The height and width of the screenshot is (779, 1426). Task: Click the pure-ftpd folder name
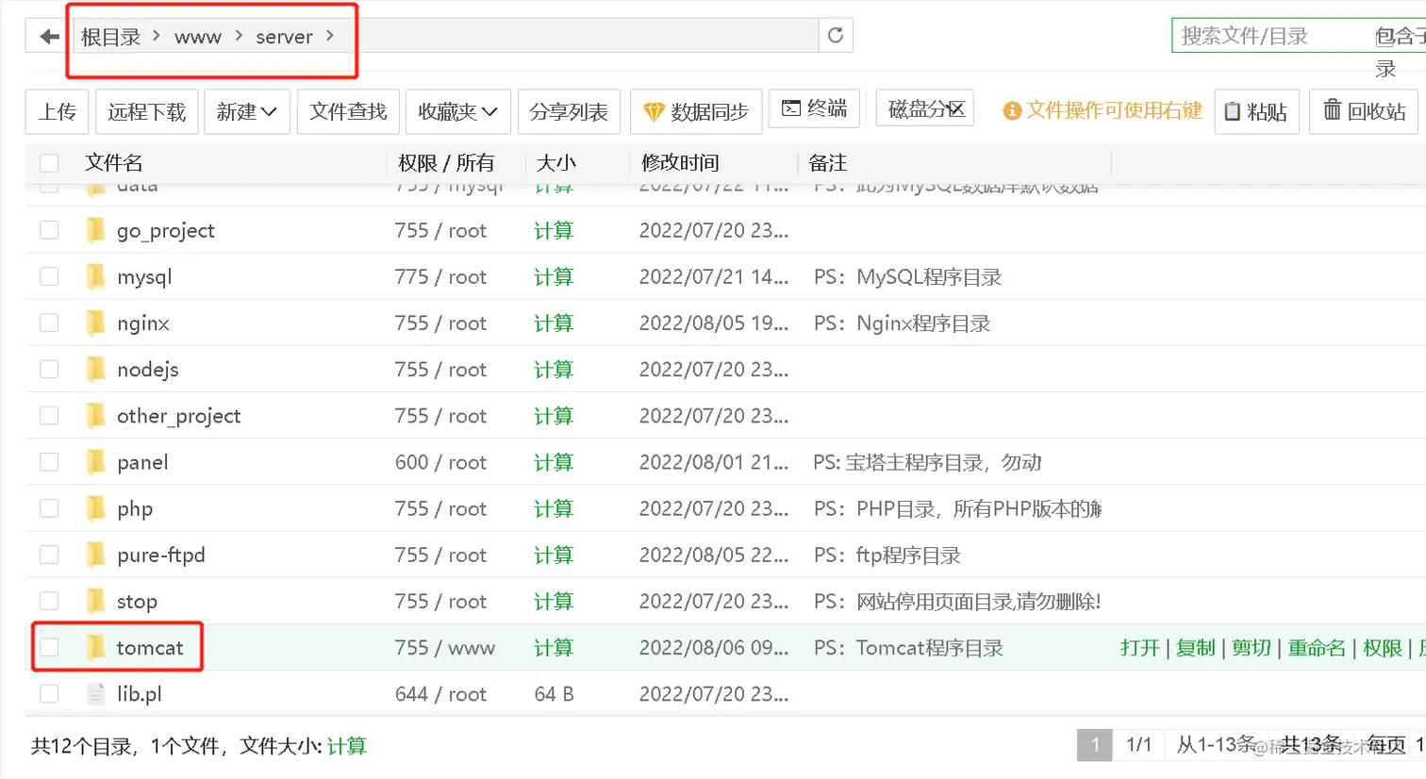click(161, 555)
